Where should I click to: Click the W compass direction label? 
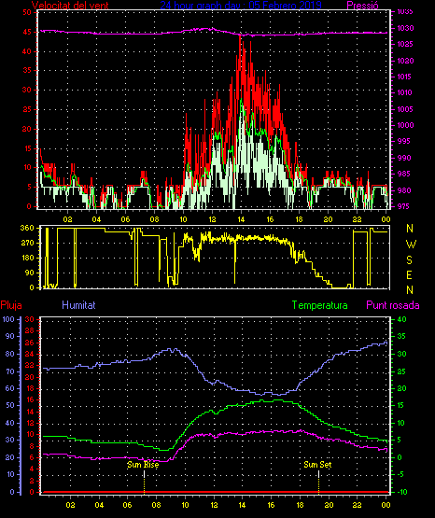411,245
